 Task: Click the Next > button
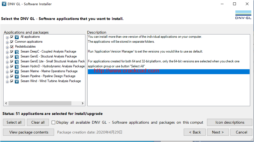coord(218,132)
